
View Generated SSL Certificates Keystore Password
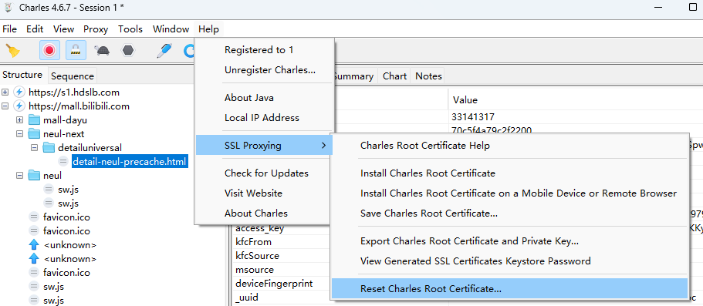[509, 261]
